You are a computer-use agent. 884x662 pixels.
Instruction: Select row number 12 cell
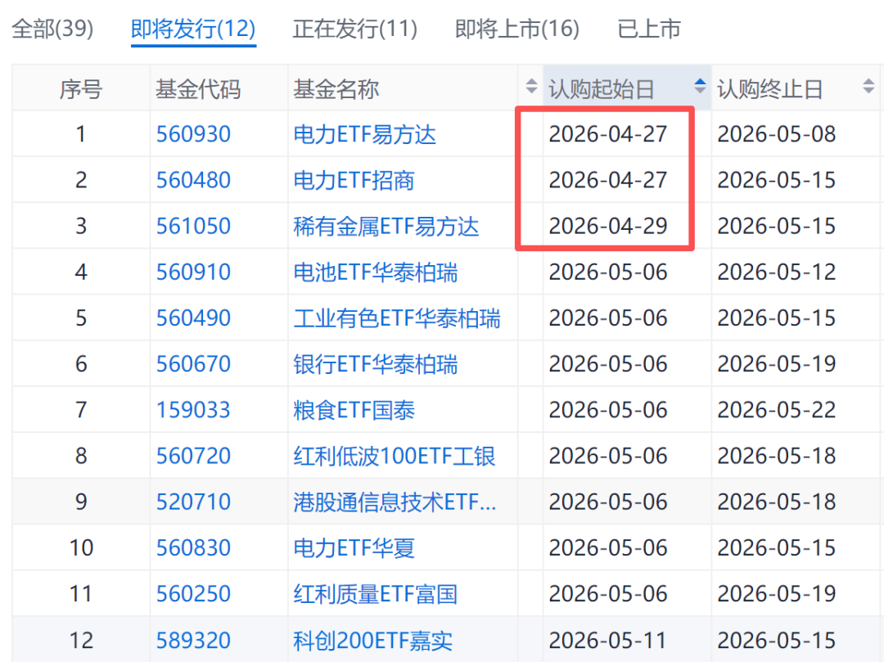click(81, 641)
